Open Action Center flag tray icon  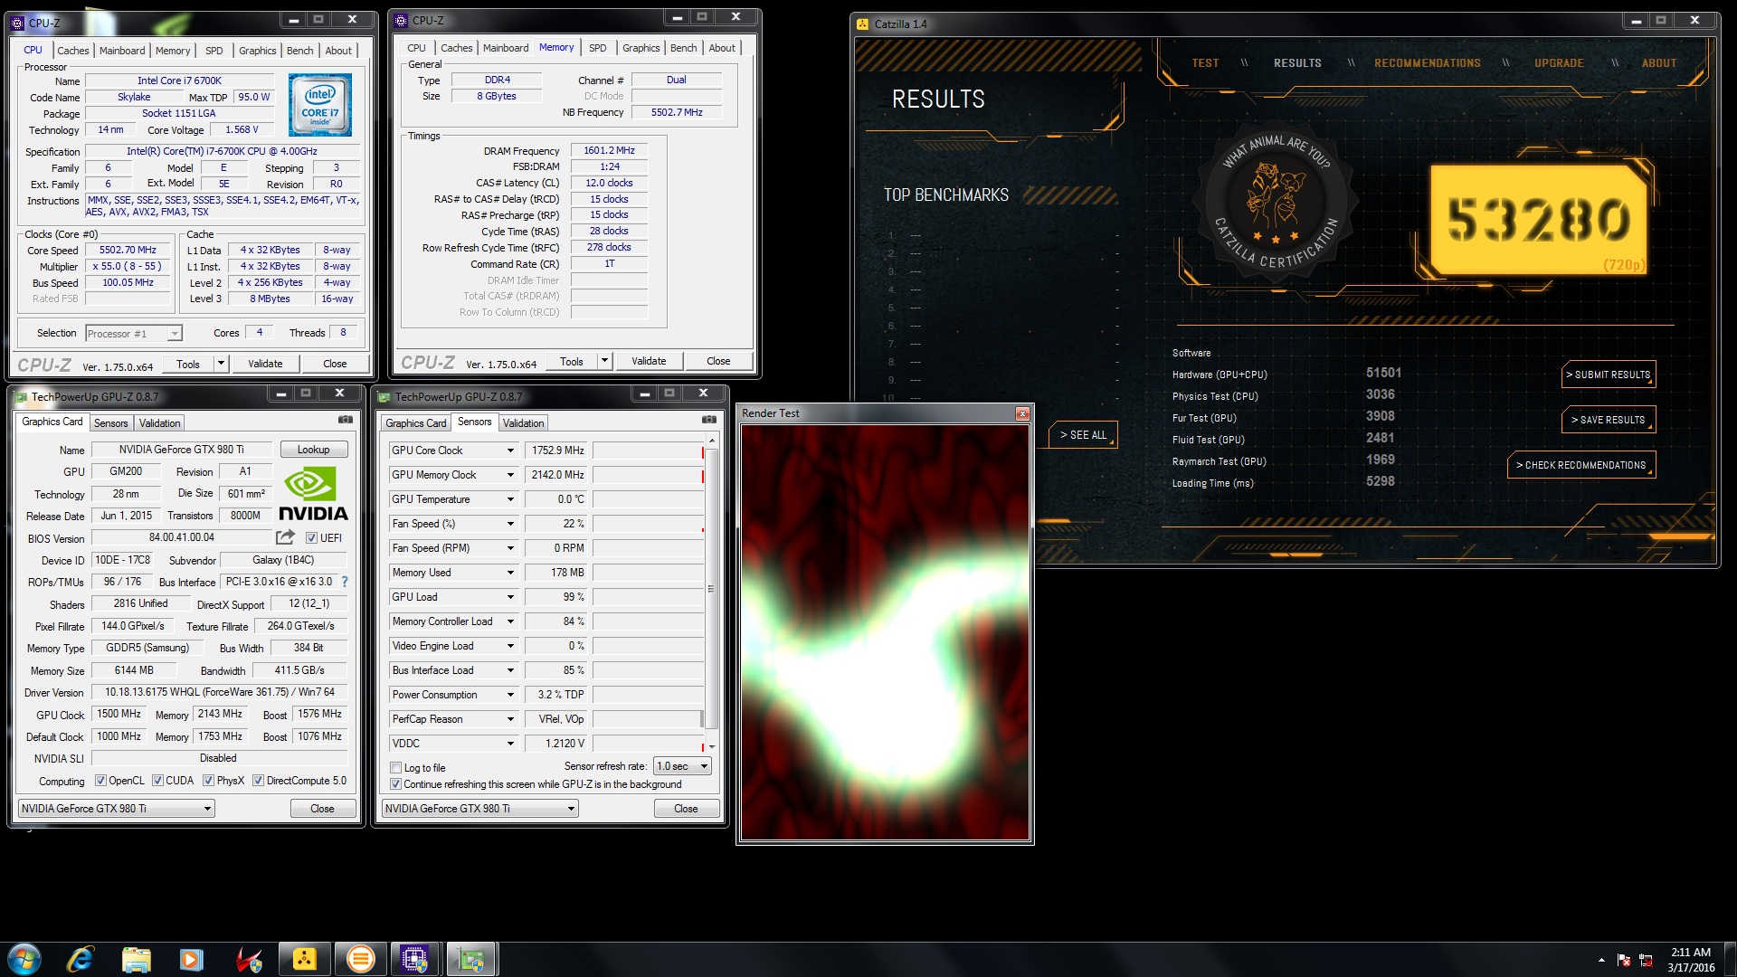click(x=1624, y=960)
